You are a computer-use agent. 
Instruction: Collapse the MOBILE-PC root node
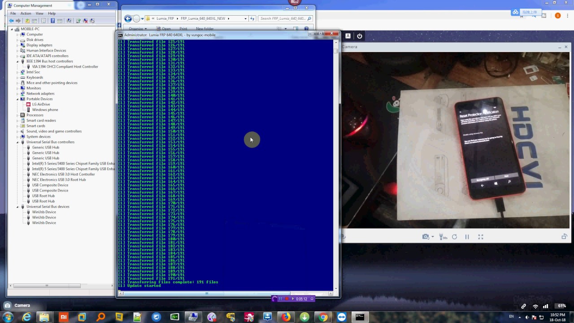click(x=12, y=29)
